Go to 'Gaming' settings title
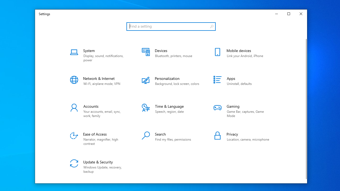Screen dimensions: 340x191 click(233, 106)
